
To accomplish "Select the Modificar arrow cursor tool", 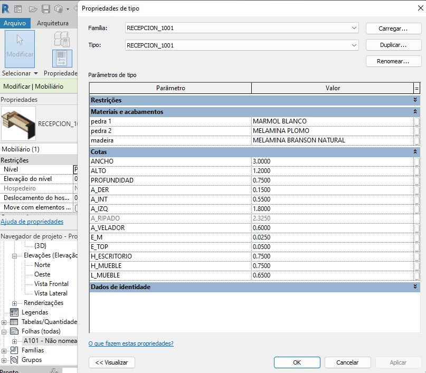I will click(20, 49).
